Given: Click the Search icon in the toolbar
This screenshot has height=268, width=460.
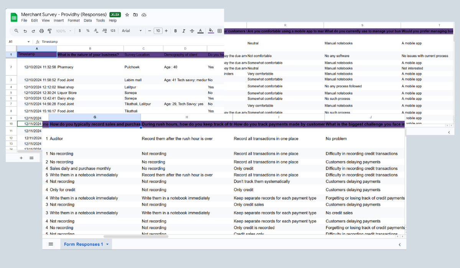Looking at the screenshot, I should 16,30.
